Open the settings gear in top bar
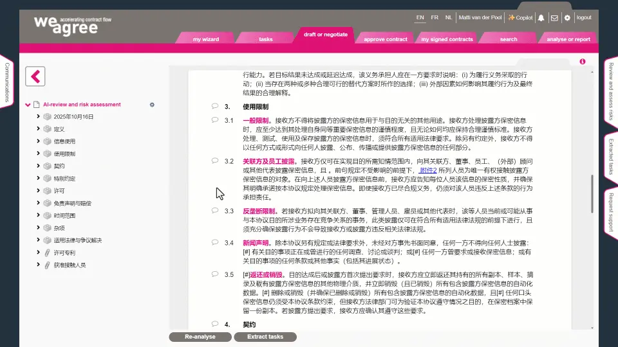Image resolution: width=618 pixels, height=347 pixels. pos(567,18)
